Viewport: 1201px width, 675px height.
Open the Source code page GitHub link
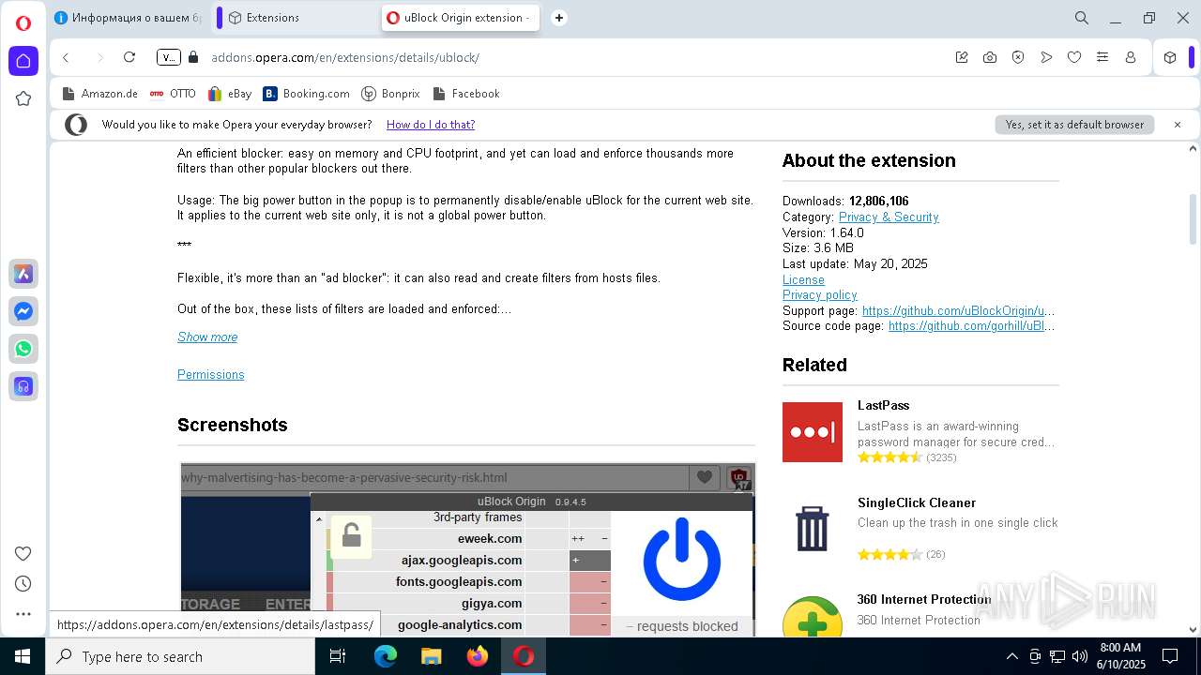[x=971, y=326]
